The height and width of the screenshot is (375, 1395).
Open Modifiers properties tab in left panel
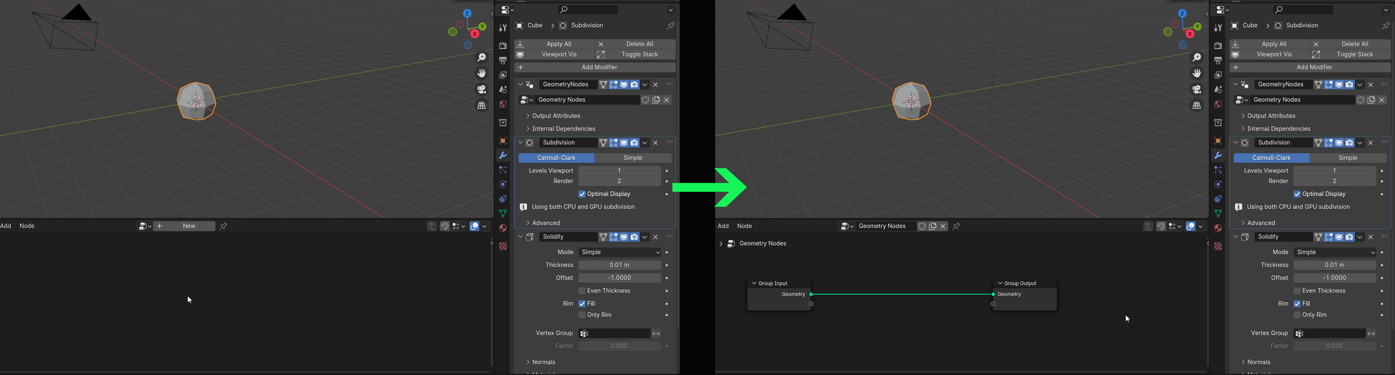pyautogui.click(x=502, y=156)
